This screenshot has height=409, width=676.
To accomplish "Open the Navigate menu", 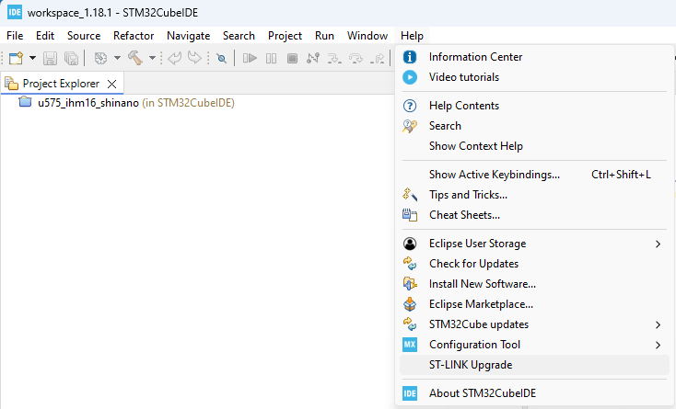I will click(x=189, y=36).
